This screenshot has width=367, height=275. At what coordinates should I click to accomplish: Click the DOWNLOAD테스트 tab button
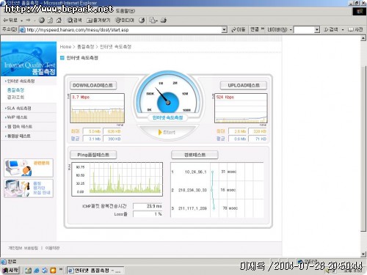click(x=93, y=85)
